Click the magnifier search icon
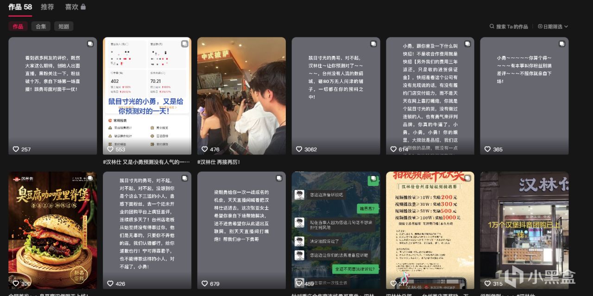 [x=492, y=26]
